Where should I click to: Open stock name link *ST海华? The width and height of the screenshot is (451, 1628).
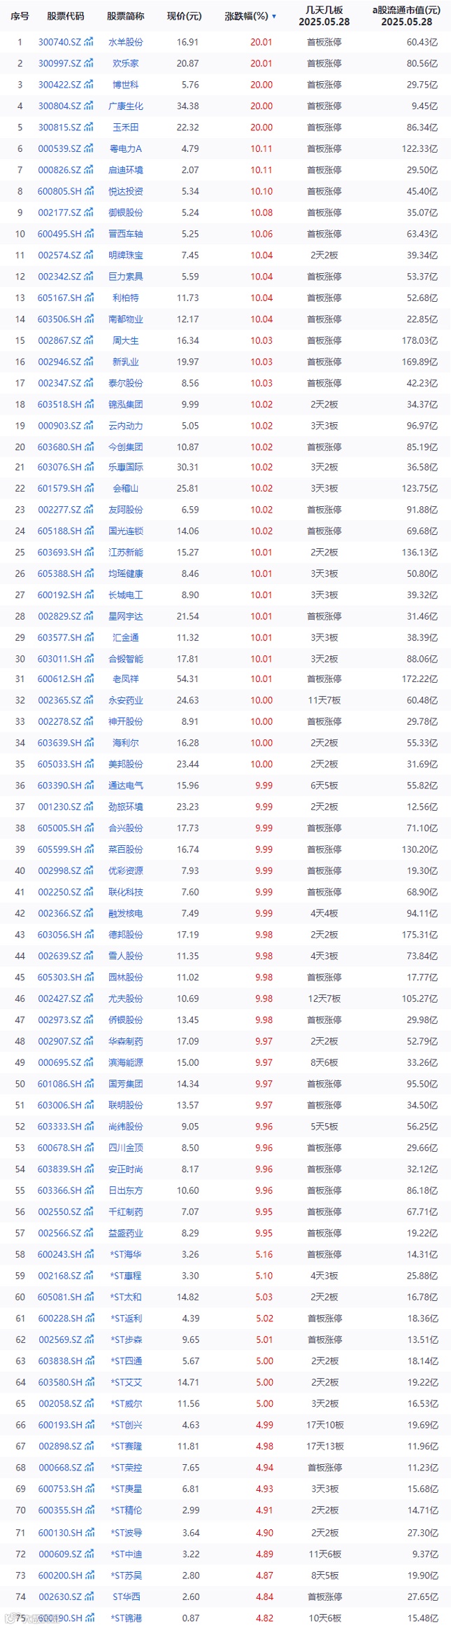(126, 1254)
